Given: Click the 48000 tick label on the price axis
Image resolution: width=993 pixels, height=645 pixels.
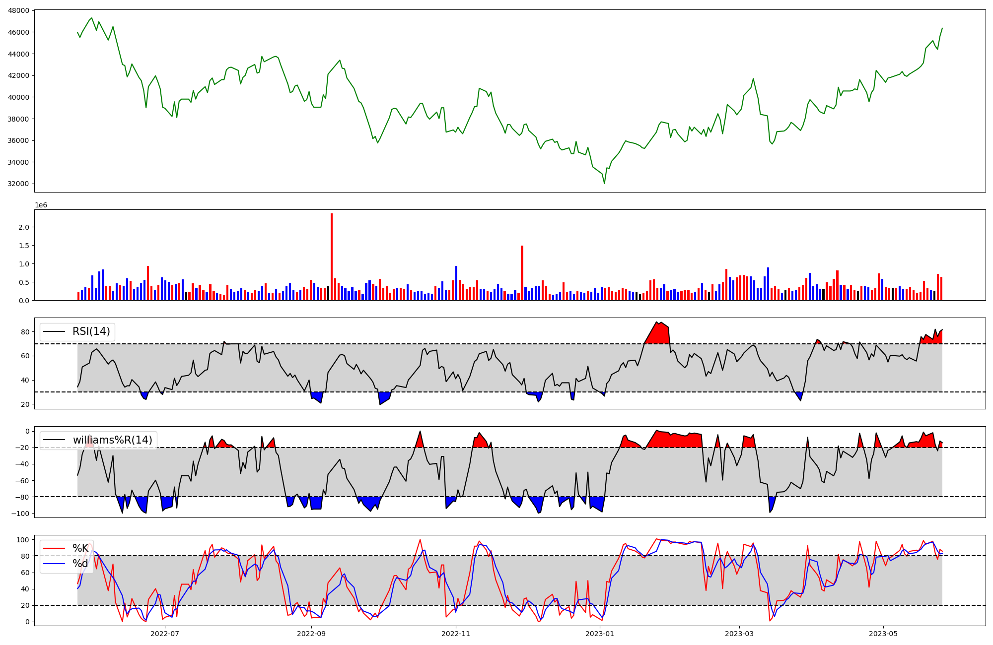Looking at the screenshot, I should (x=18, y=10).
